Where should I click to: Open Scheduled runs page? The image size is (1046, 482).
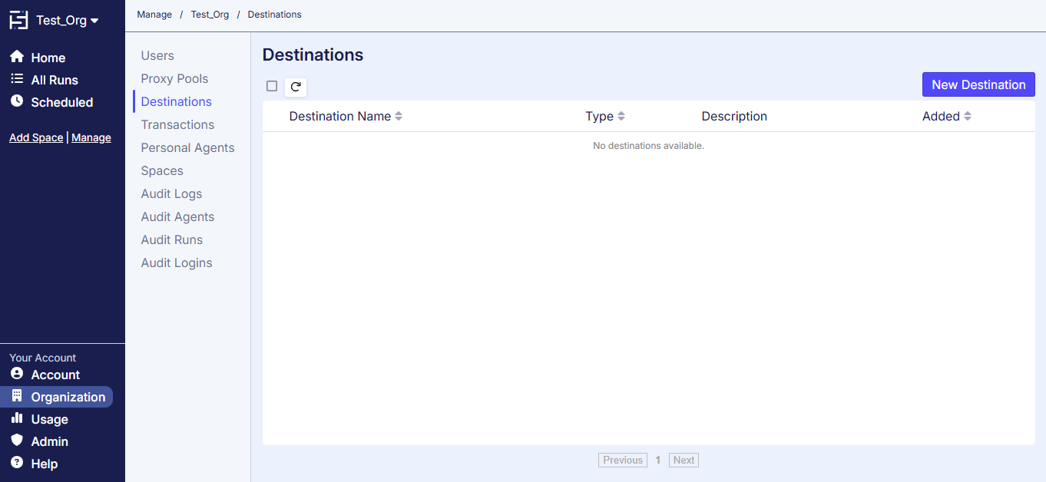click(62, 102)
